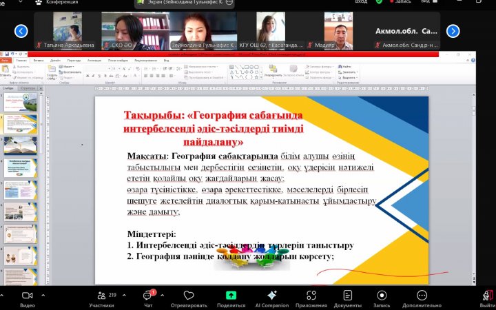The image size is (496, 310).
Task: Click the PowerPoint save icon in quick access
Action: [7, 54]
